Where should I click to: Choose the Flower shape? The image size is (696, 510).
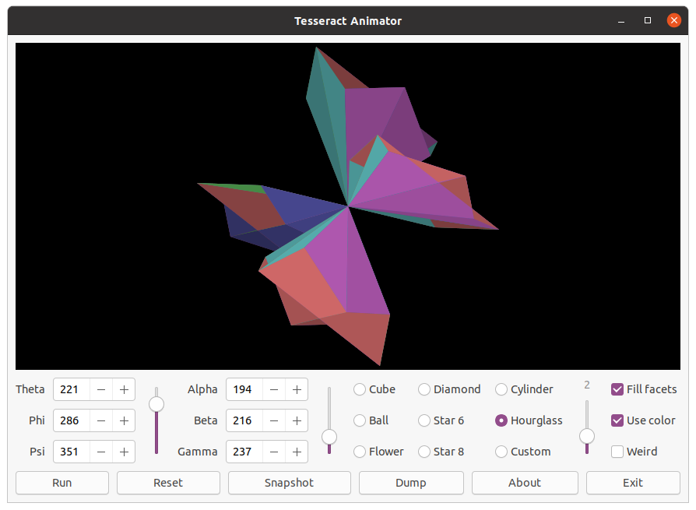pos(378,452)
